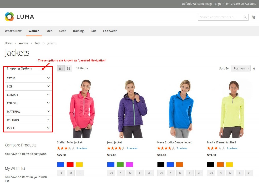Click Stellar Solar Jacket star rating
259x183 pixels.
coord(66,148)
